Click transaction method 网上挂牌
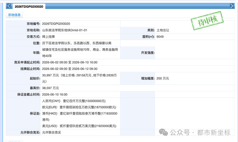 tap(48, 37)
